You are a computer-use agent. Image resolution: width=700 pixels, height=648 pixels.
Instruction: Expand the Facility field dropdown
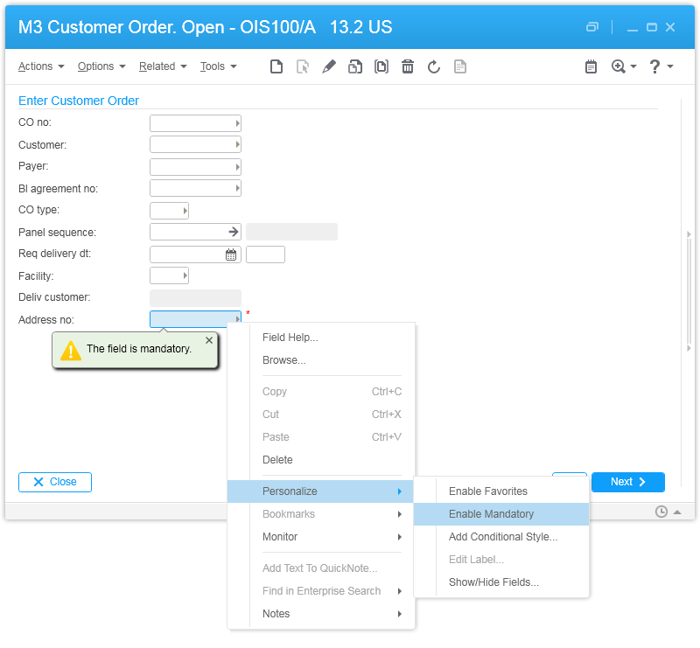tap(185, 276)
